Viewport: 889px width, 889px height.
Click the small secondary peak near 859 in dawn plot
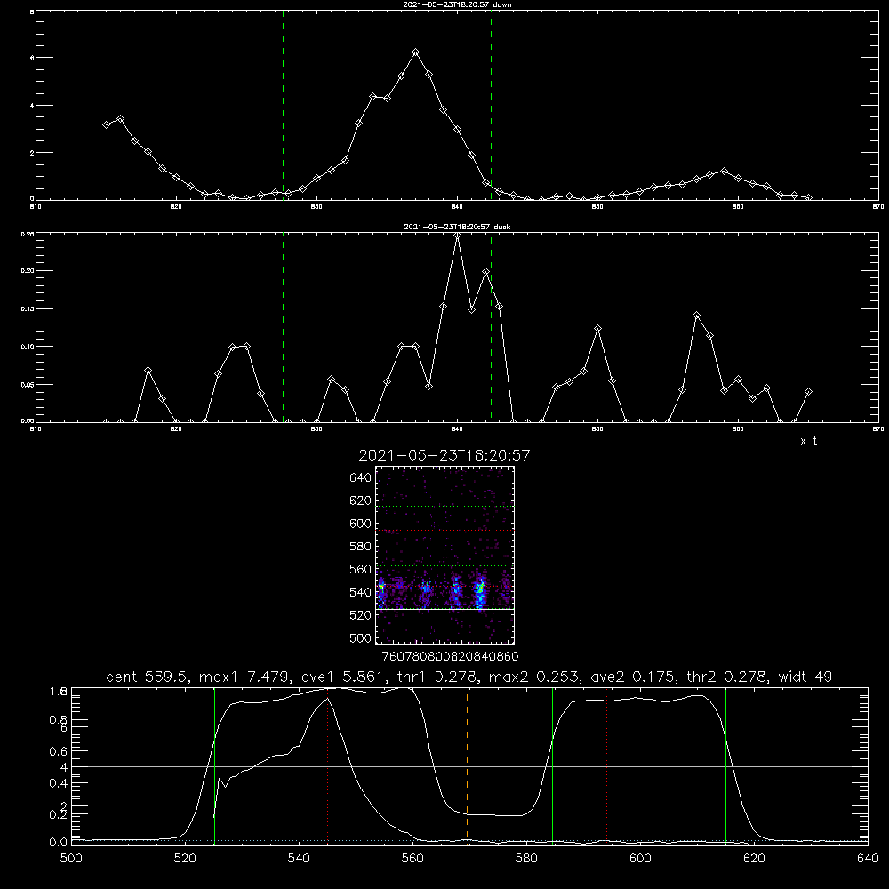pos(724,171)
